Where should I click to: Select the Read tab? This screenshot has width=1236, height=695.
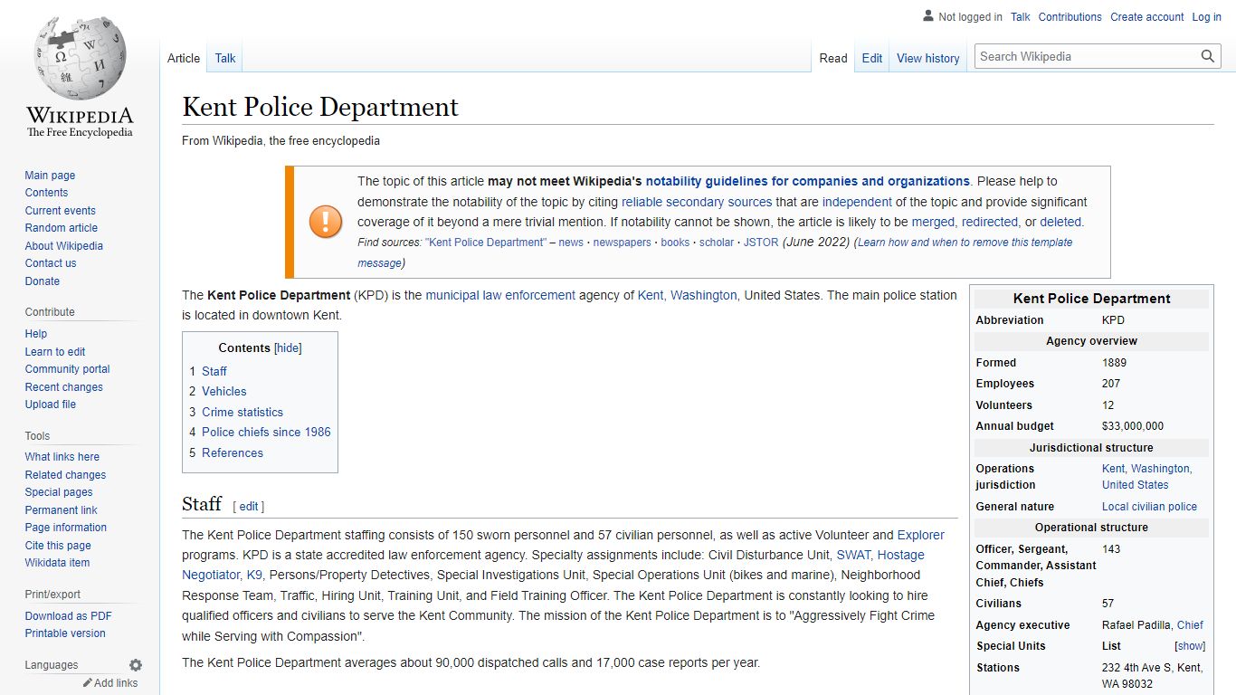(833, 58)
